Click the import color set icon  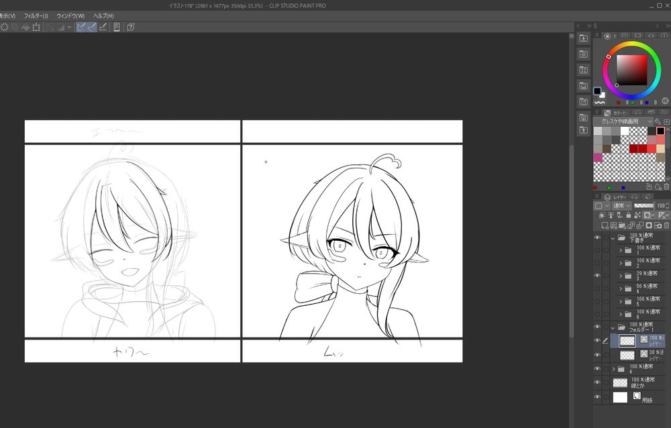666,121
